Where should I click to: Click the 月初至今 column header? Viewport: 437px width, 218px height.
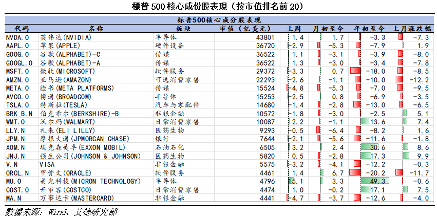pyautogui.click(x=328, y=29)
